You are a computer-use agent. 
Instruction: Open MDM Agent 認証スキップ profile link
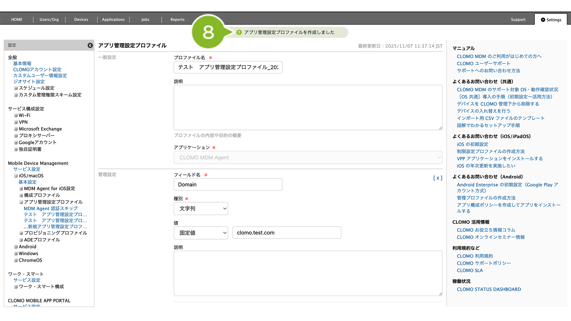coord(51,208)
